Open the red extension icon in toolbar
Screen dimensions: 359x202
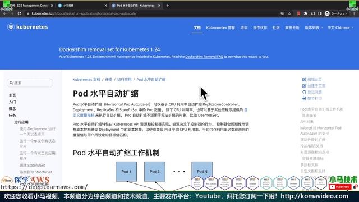coord(298,13)
